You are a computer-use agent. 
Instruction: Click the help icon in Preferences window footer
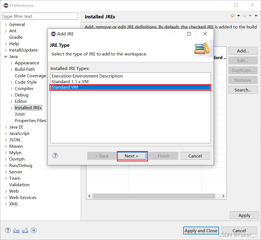coord(8,230)
